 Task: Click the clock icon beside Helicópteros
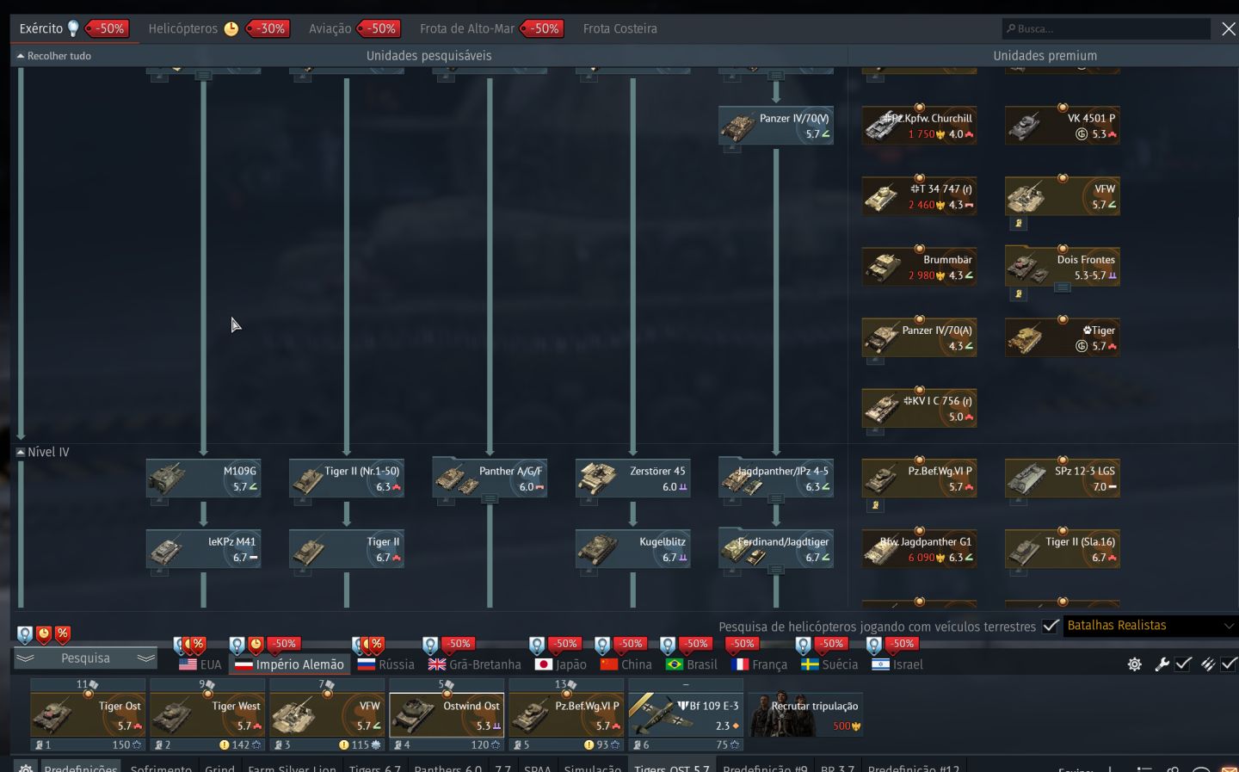click(x=231, y=28)
